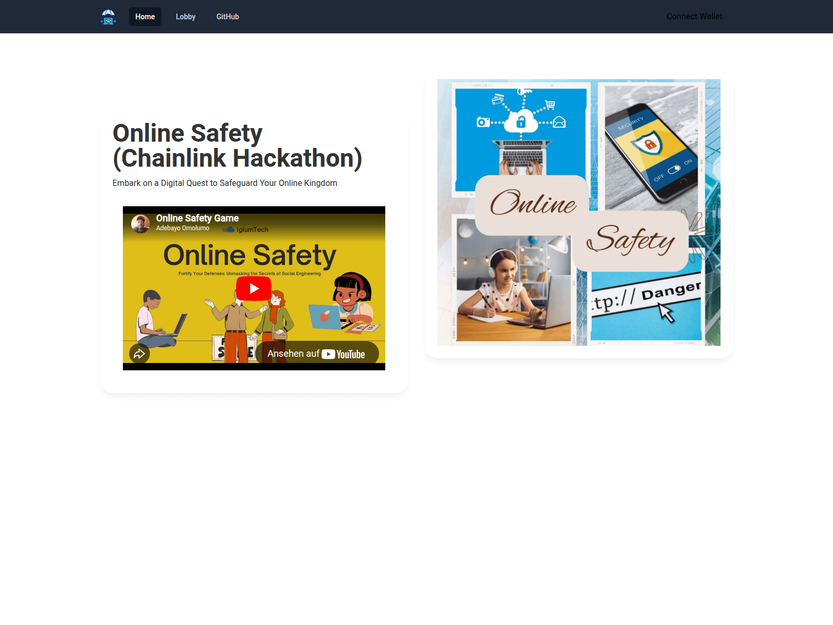This screenshot has width=833, height=625.
Task: Click the Online Safety Game video title
Action: [197, 218]
